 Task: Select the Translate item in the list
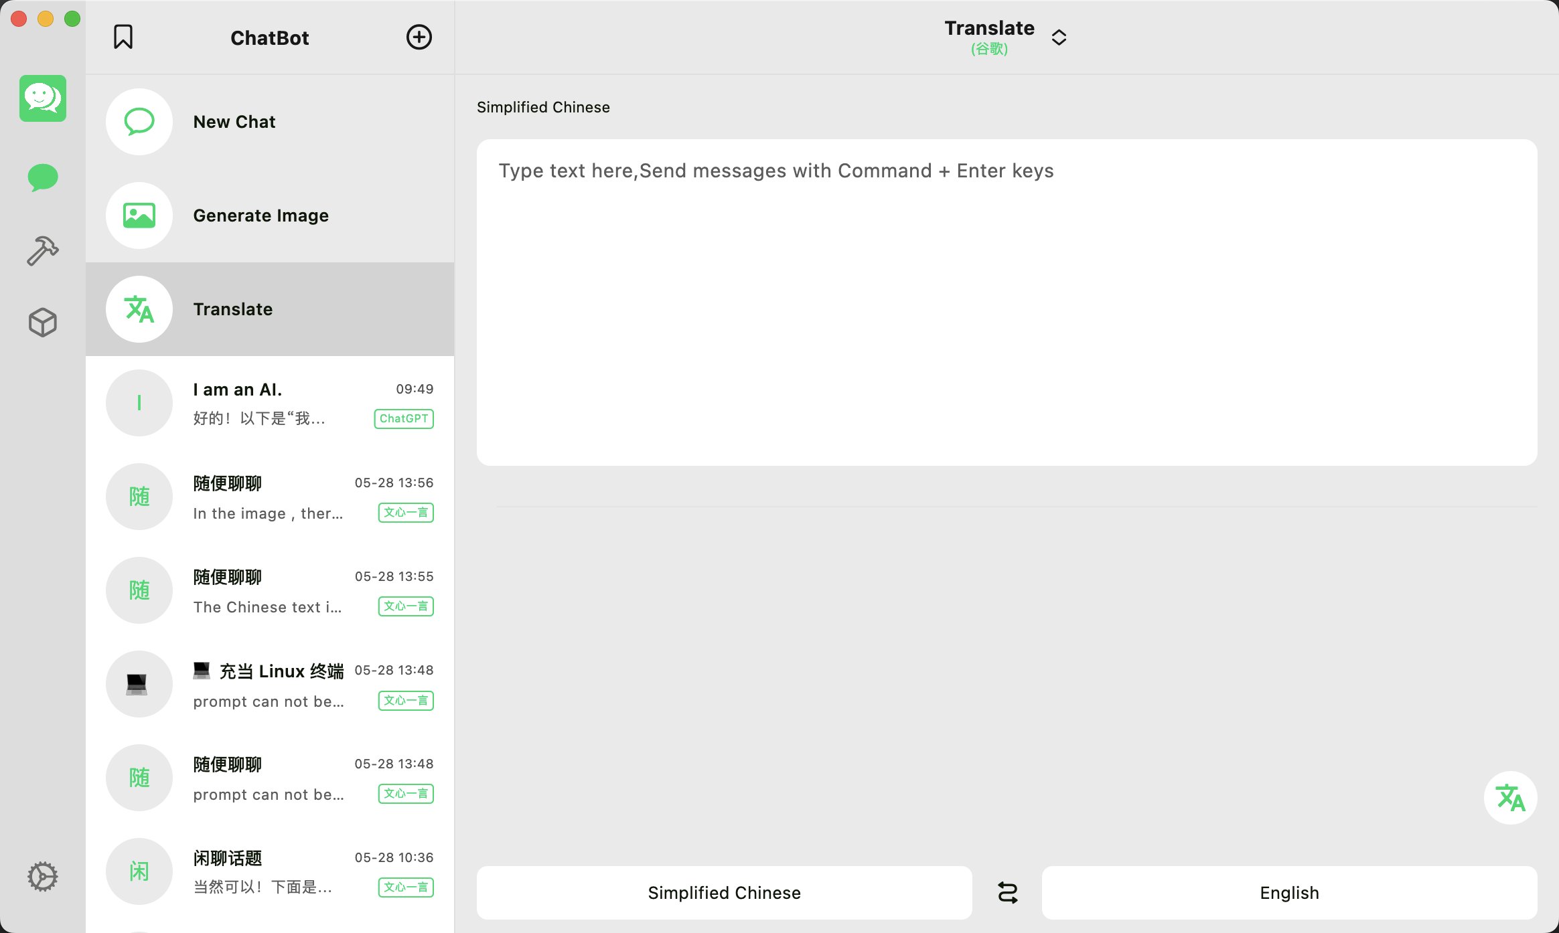click(270, 309)
